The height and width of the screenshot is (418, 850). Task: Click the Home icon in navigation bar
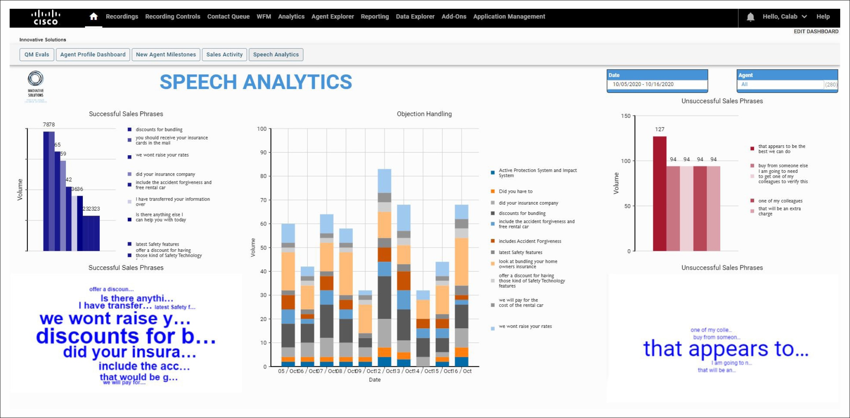(x=93, y=16)
